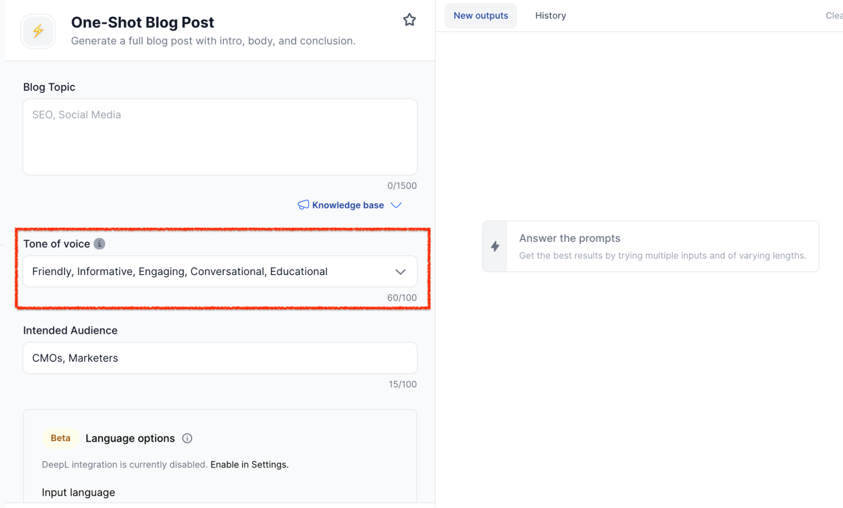Follow the Enable in Settings link
843x508 pixels.
pyautogui.click(x=249, y=465)
